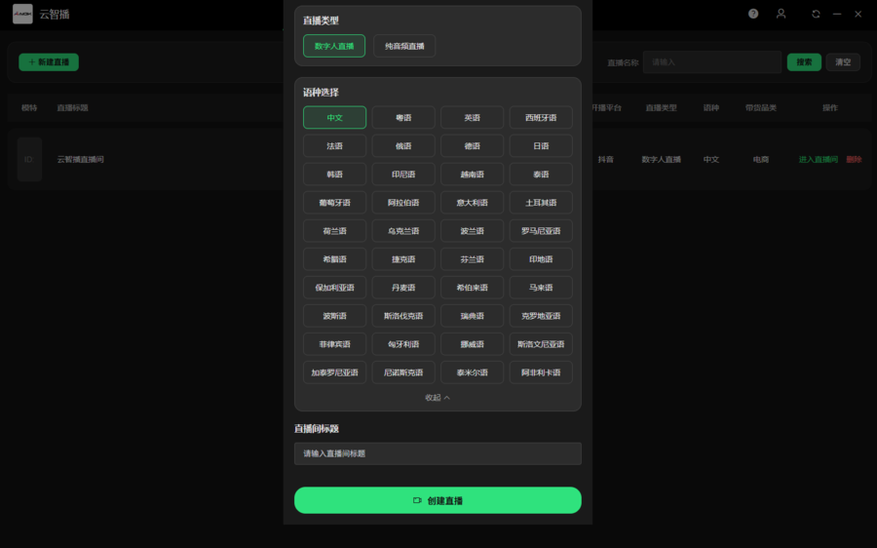
Task: Pick 瑞典语 from the languages
Action: (x=472, y=316)
